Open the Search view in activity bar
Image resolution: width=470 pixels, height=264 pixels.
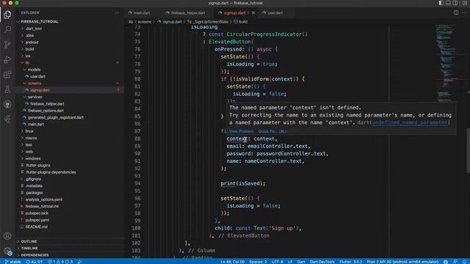[7, 29]
